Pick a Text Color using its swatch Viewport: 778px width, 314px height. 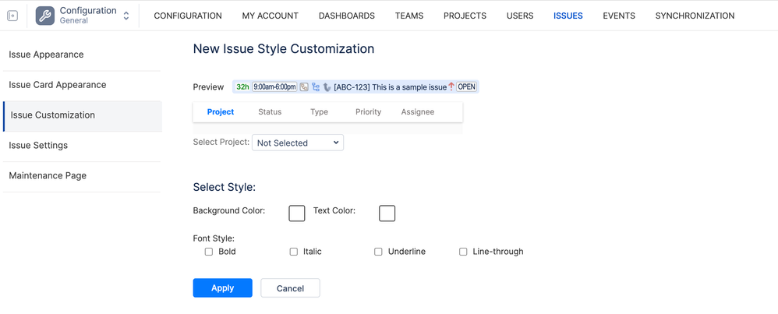[x=387, y=213]
